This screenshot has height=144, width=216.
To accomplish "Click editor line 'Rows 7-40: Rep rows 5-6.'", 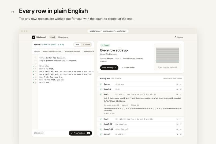I will click(x=51, y=77).
